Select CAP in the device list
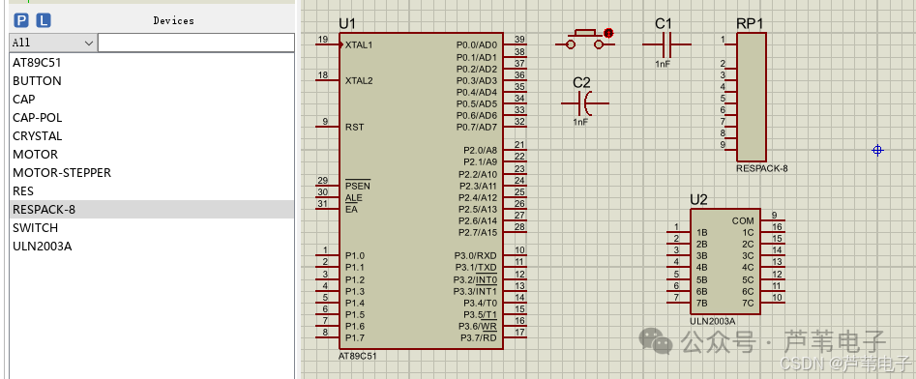This screenshot has width=916, height=379. [152, 100]
